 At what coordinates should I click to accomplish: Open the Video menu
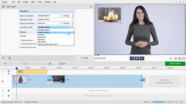pyautogui.click(x=33, y=2)
